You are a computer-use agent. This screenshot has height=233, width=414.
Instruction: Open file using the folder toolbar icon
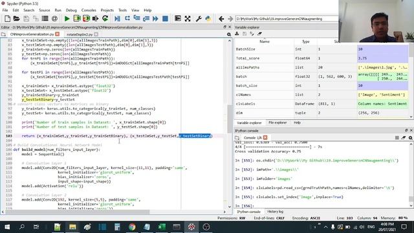(16, 19)
